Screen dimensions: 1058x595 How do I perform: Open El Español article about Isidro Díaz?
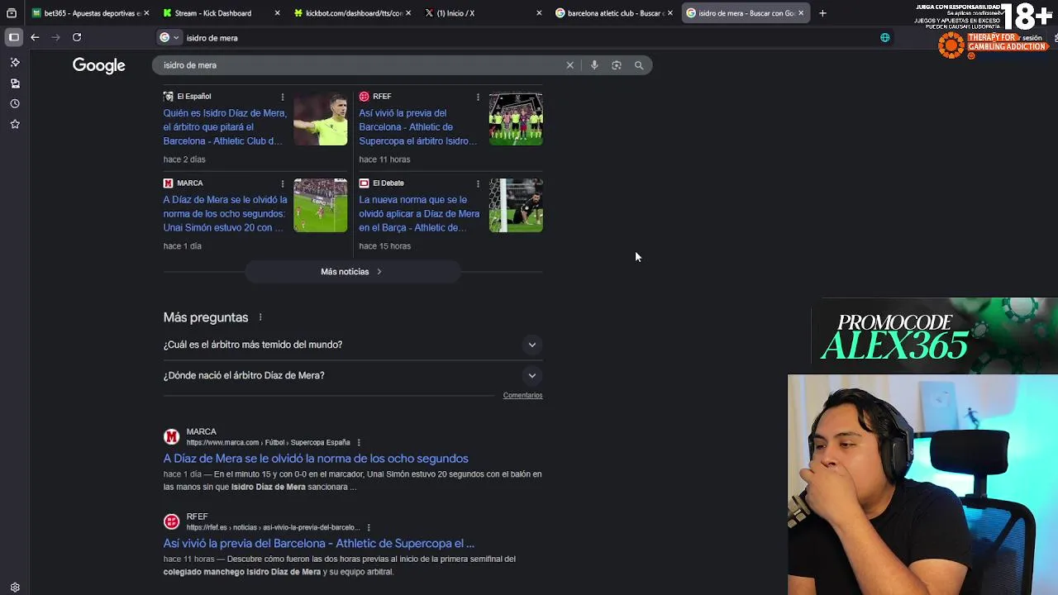(225, 127)
